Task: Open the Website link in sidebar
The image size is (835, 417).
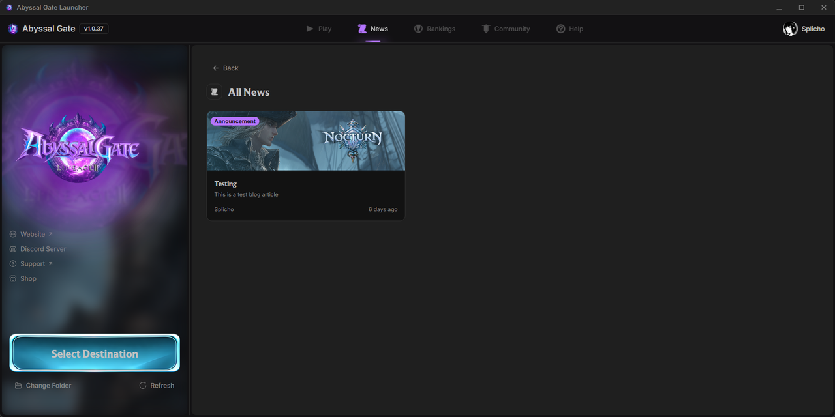Action: [31, 234]
